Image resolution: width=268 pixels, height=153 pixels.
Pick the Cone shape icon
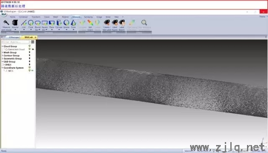click(x=74, y=23)
